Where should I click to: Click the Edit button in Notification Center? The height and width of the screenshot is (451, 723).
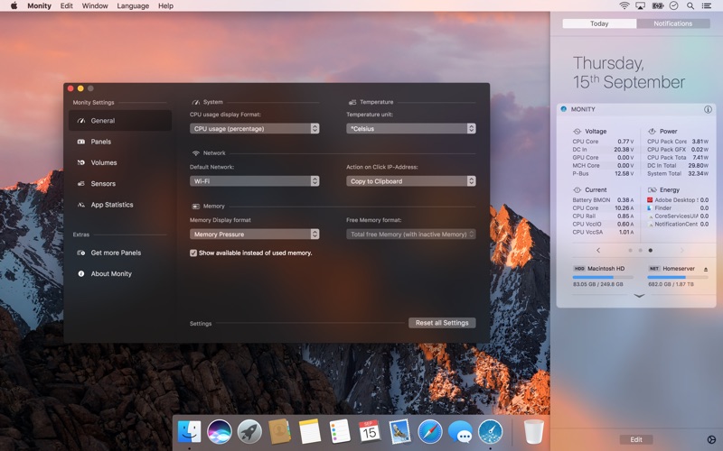click(x=636, y=439)
